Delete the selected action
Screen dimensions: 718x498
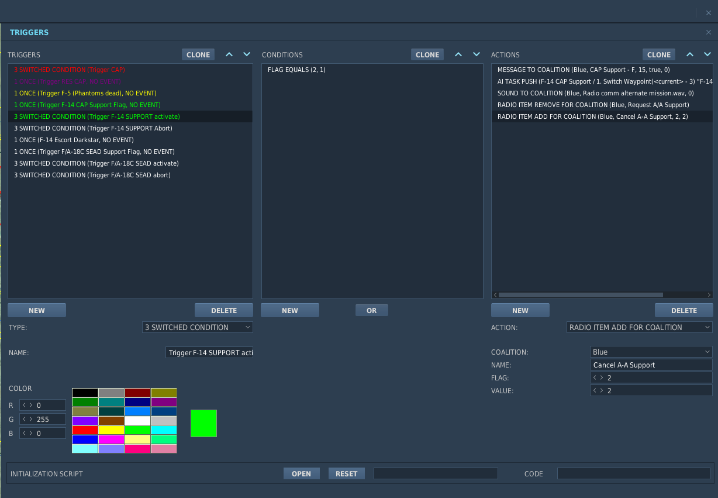coord(684,310)
